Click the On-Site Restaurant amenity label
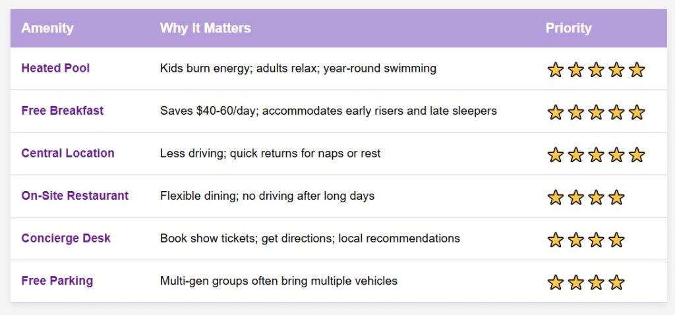 75,196
